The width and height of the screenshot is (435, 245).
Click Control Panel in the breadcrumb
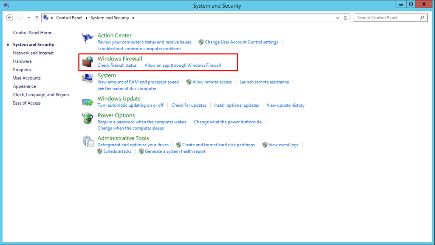(69, 18)
